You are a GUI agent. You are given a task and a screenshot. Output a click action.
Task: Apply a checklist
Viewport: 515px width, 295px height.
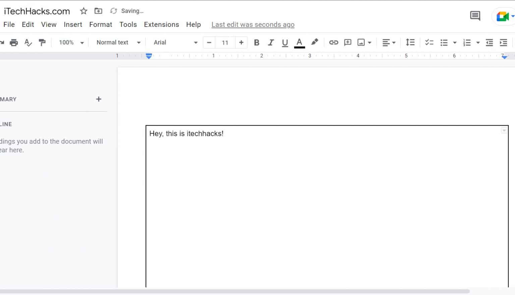pyautogui.click(x=429, y=42)
